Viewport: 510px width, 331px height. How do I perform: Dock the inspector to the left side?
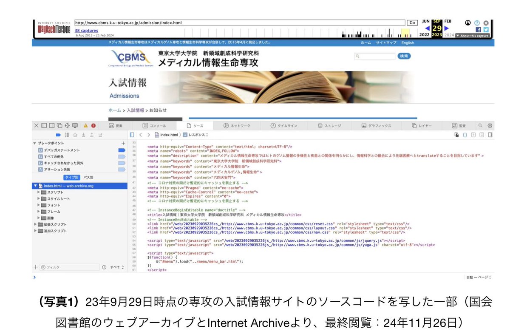pos(44,126)
